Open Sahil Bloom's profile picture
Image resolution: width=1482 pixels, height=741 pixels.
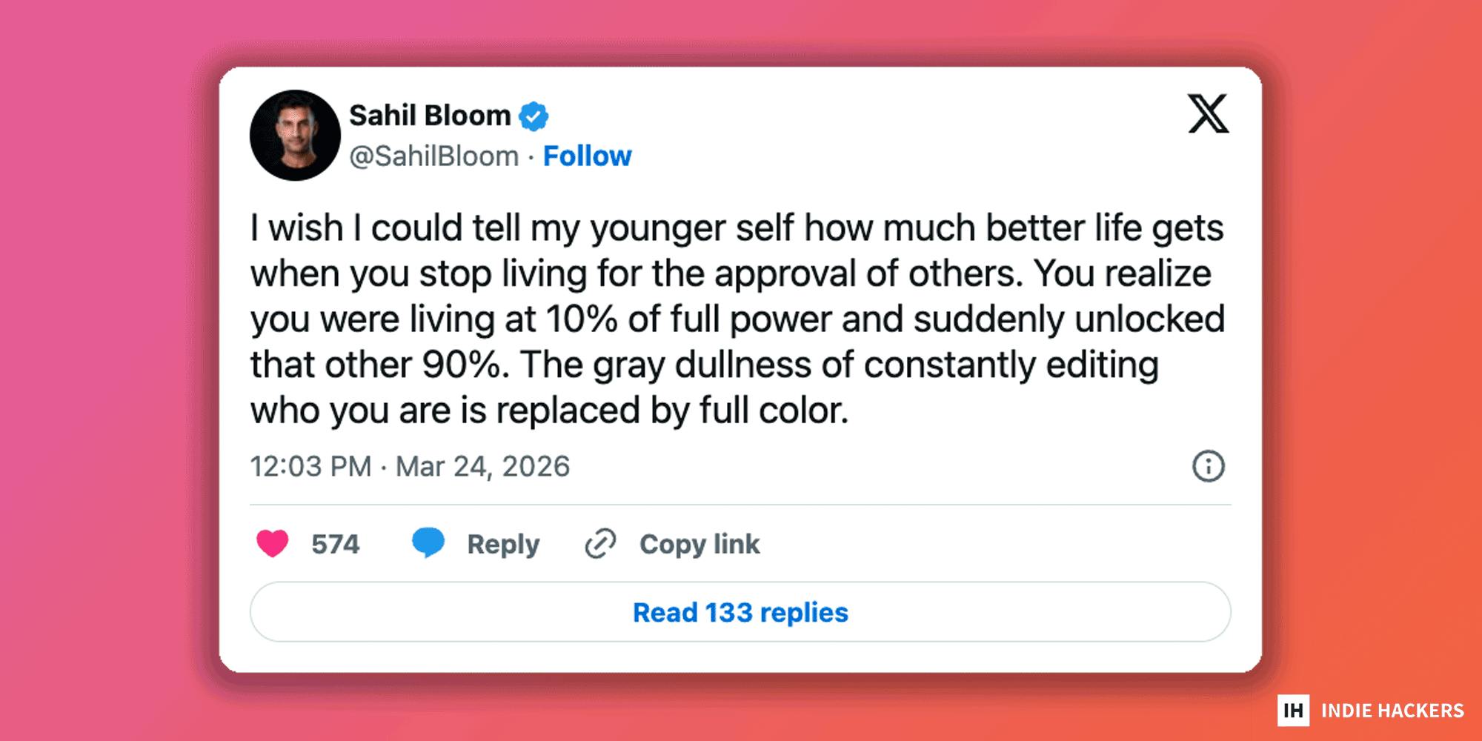click(x=295, y=136)
